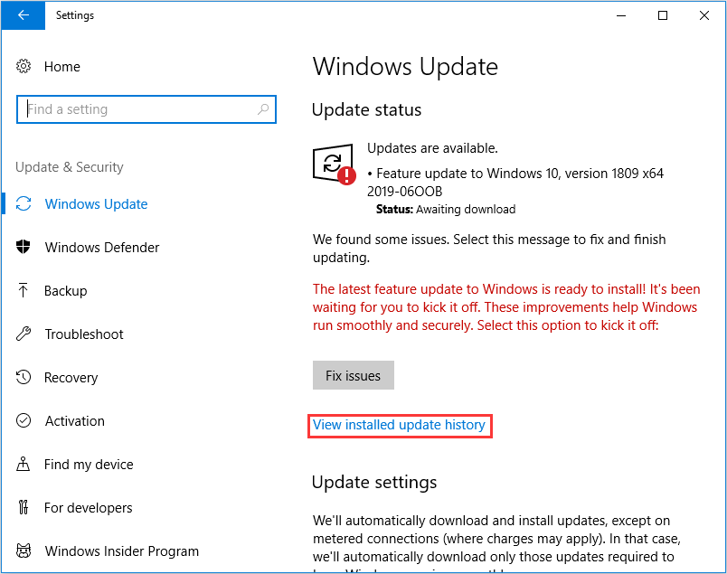Image resolution: width=727 pixels, height=574 pixels.
Task: Maximize the Settings window
Action: coord(663,15)
